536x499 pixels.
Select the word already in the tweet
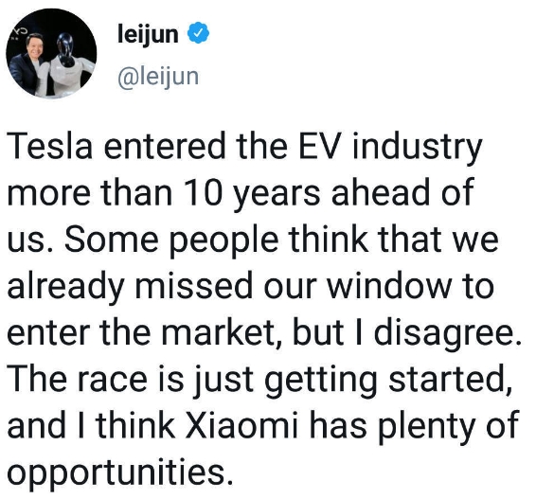pyautogui.click(x=65, y=287)
